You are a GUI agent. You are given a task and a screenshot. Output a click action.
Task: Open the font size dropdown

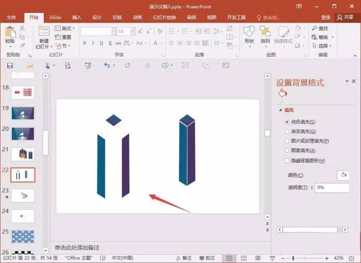[133, 32]
